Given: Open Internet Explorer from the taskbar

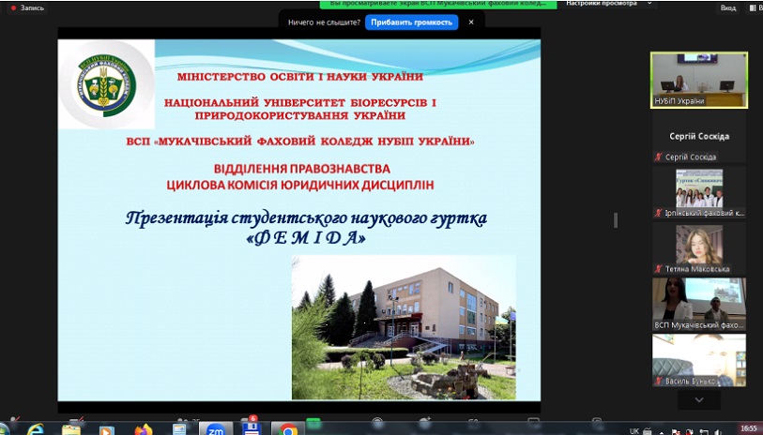Looking at the screenshot, I should 35,429.
